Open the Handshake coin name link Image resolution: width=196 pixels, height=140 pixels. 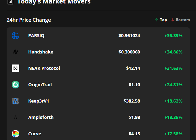(x=40, y=52)
